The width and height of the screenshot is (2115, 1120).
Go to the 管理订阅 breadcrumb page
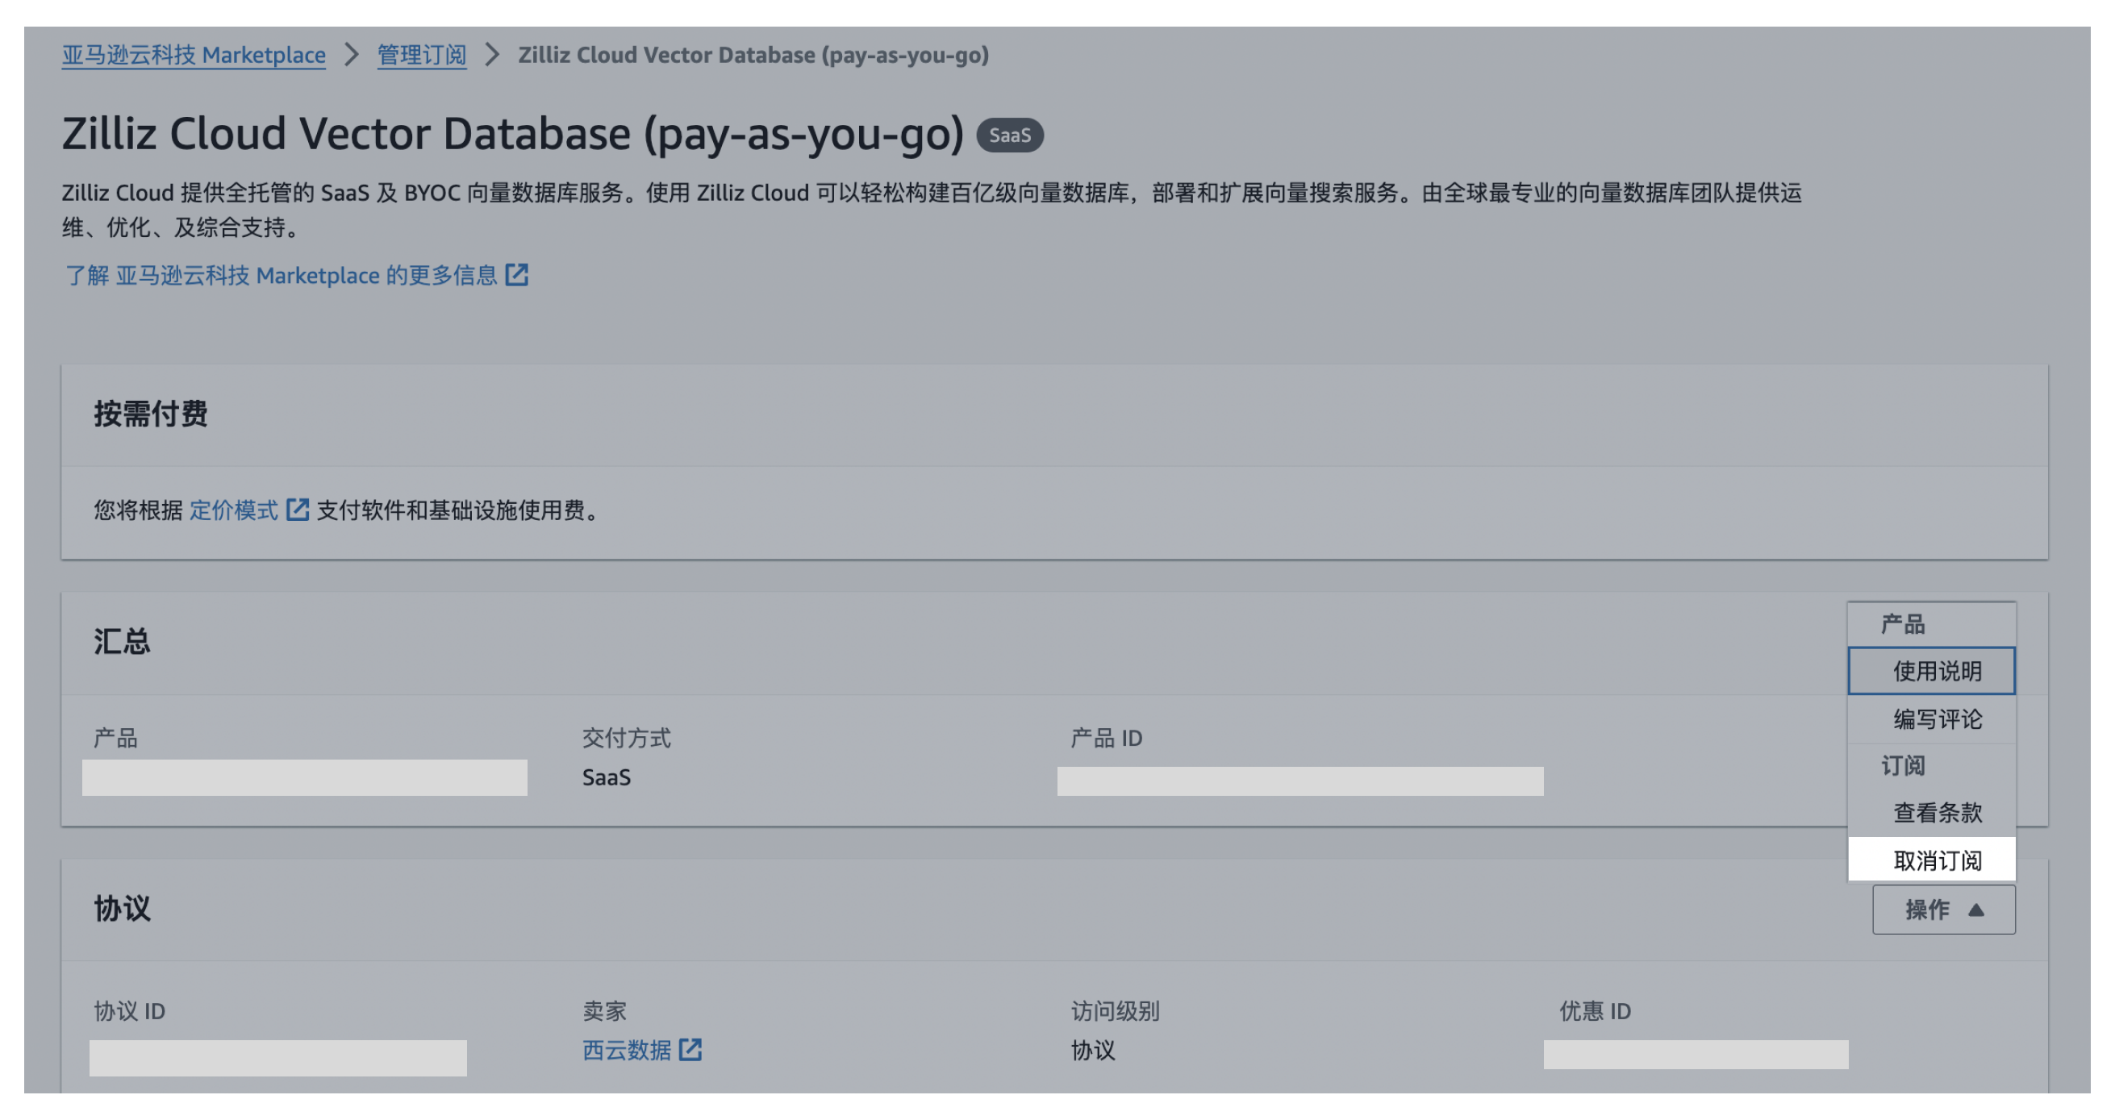click(x=421, y=55)
